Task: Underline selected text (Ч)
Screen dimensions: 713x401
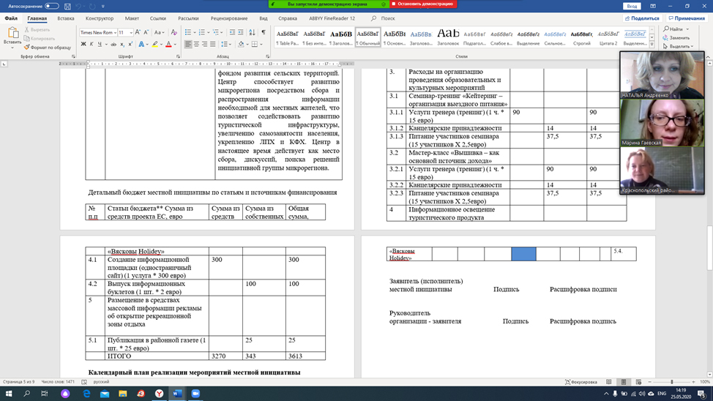Action: point(100,45)
